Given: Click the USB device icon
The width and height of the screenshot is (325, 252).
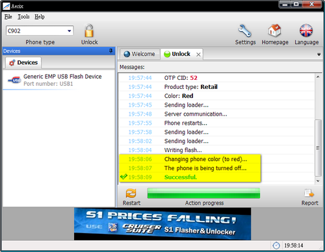Looking at the screenshot, I should (x=14, y=81).
